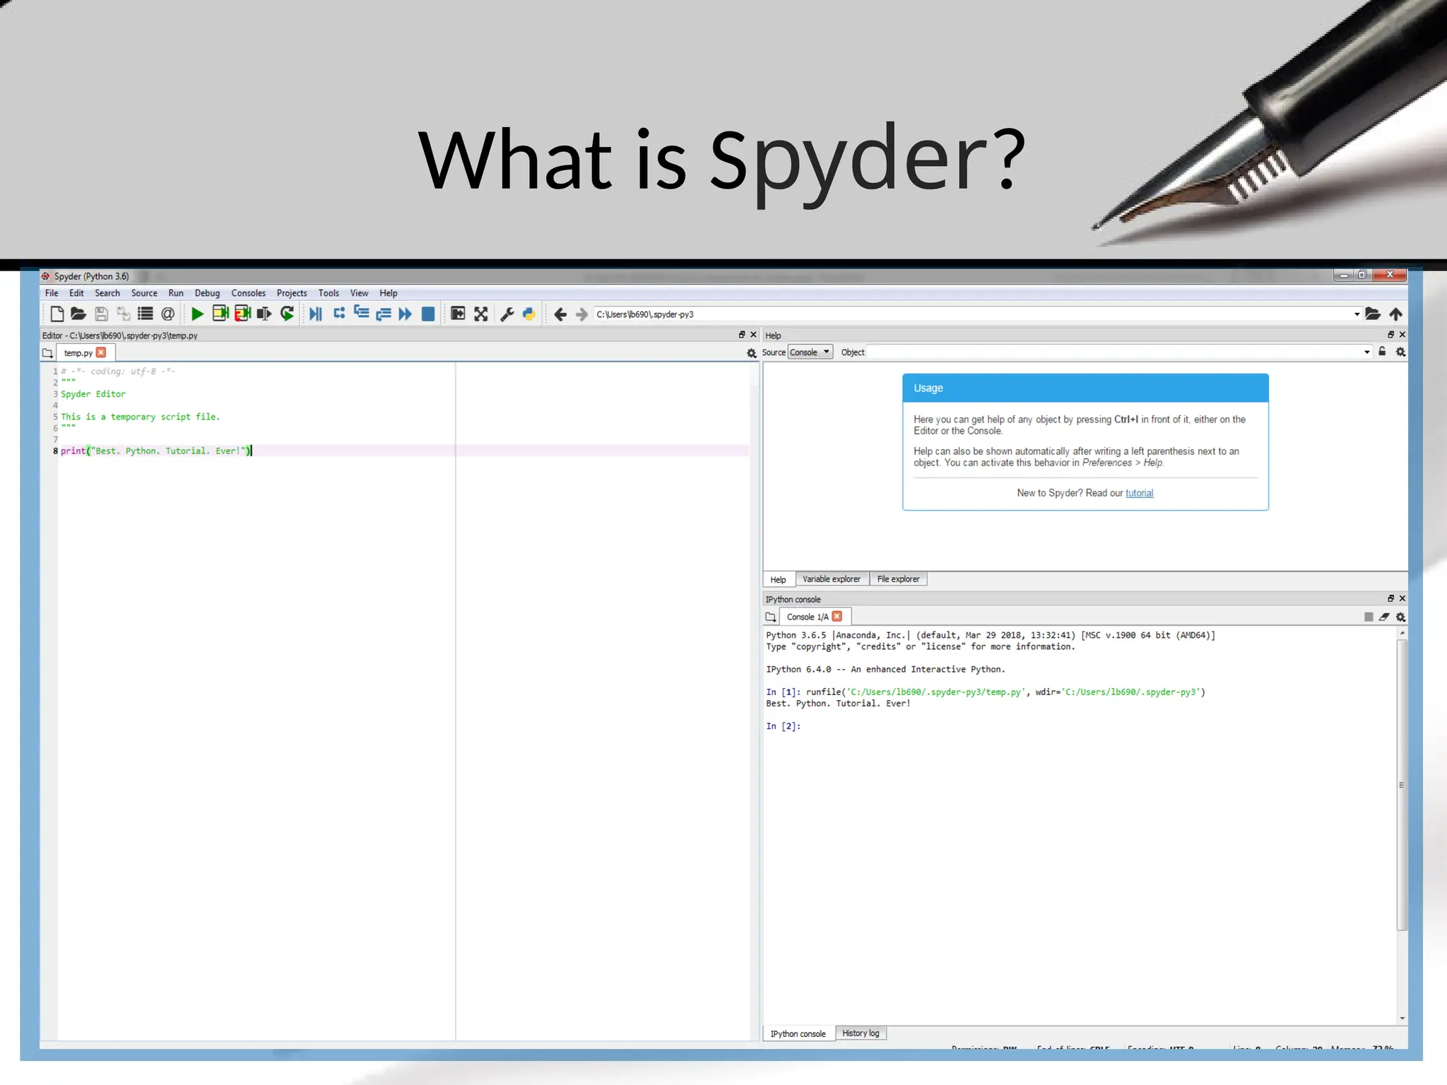The image size is (1447, 1085).
Task: Run current cell and advance icon
Action: point(242,314)
